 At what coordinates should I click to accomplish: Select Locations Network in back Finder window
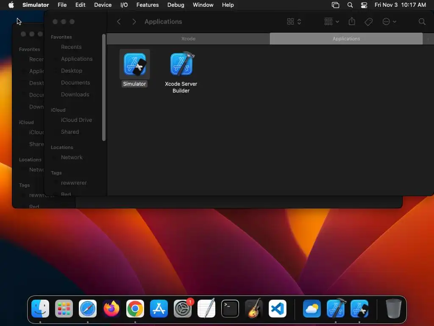[x=36, y=170]
